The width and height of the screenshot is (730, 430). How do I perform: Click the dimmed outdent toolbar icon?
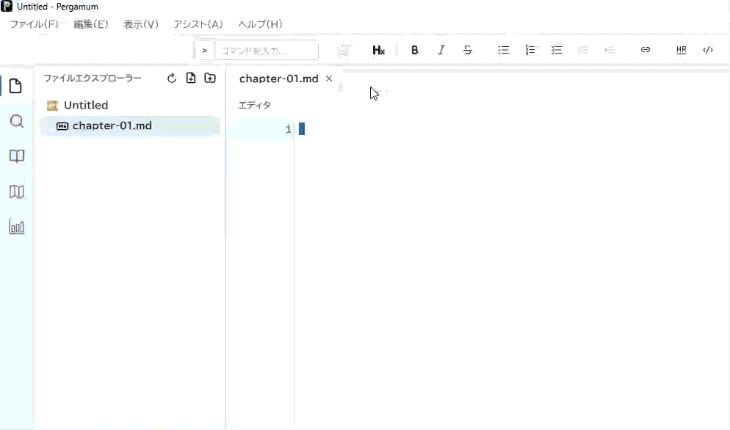583,50
